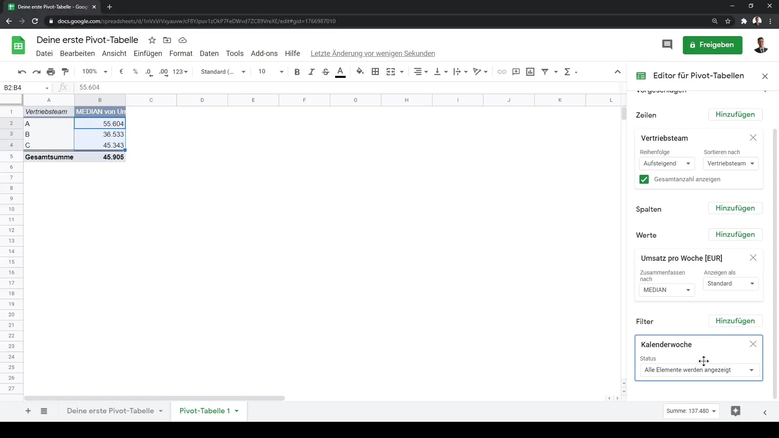Screen dimensions: 779x438
Task: Hide the menus with up chevron
Action: (x=618, y=72)
